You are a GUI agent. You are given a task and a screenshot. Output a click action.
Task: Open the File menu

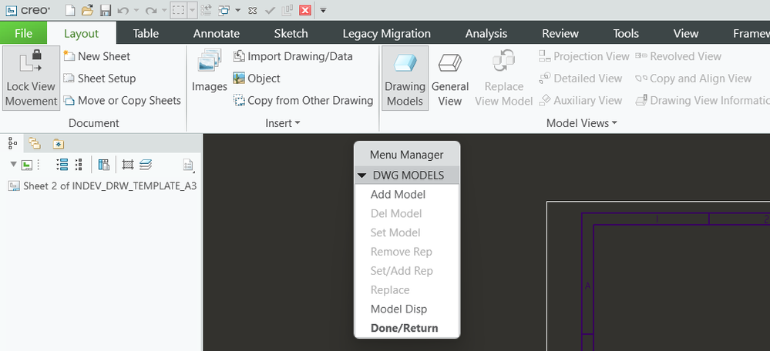point(23,33)
